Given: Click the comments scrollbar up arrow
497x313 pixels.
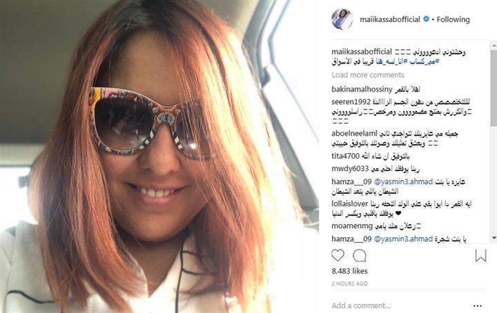Looking at the screenshot, I should (494, 46).
